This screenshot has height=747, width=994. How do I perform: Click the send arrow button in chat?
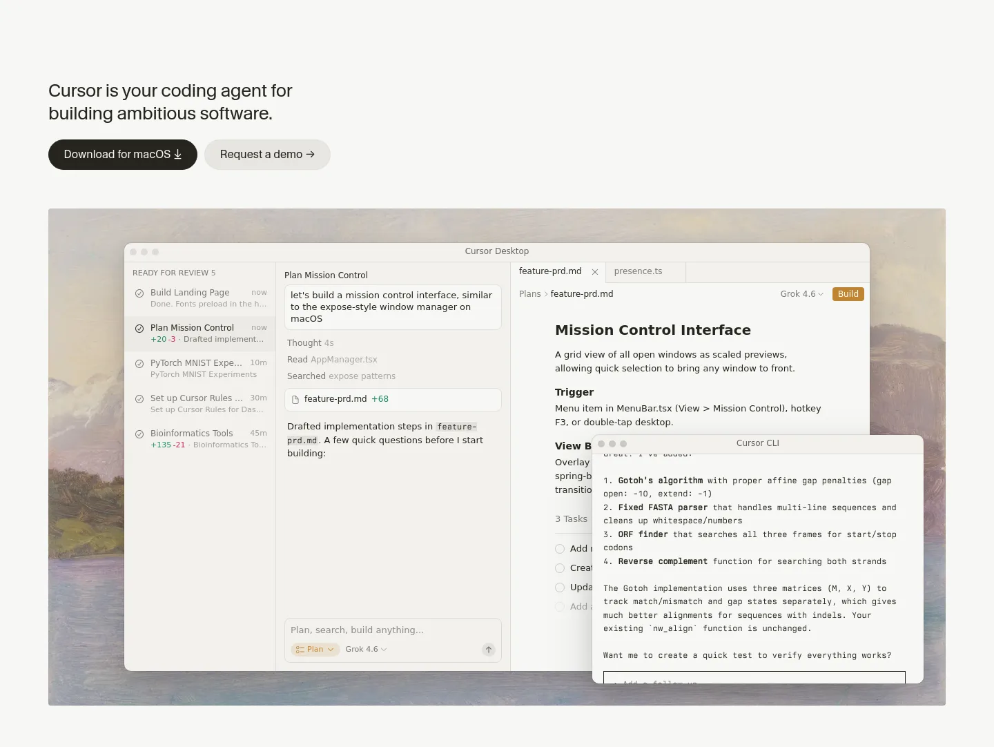[x=489, y=650]
